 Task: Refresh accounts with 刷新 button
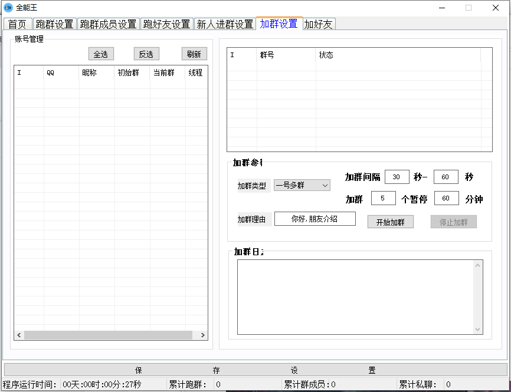[x=194, y=54]
